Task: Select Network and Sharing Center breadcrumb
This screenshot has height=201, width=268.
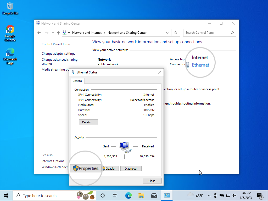Action: [127, 33]
